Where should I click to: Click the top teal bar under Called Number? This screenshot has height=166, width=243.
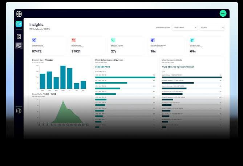click(125, 77)
